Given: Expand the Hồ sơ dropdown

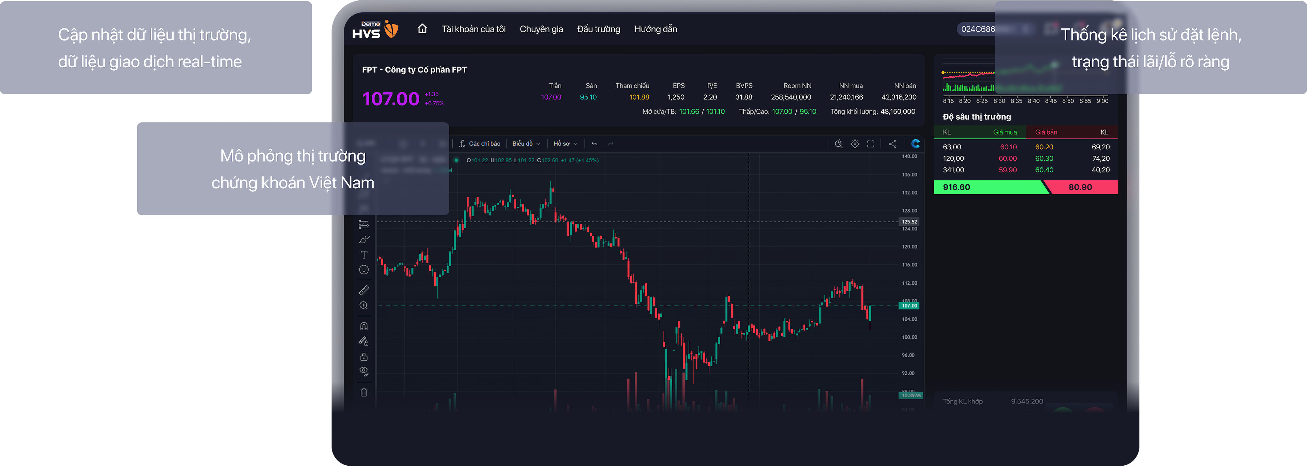Looking at the screenshot, I should 565,144.
